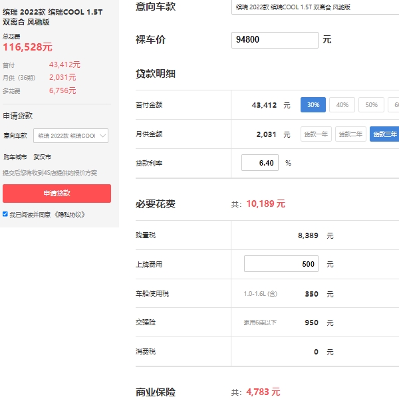The height and width of the screenshot is (399, 399).
Task: Change the 购车城市 武汉市 city
Action: pyautogui.click(x=43, y=157)
